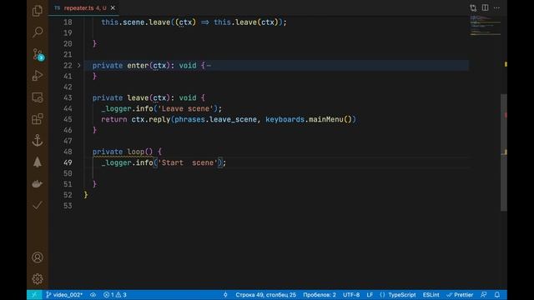534x300 pixels.
Task: Click the minimap code overview
Action: [486, 26]
